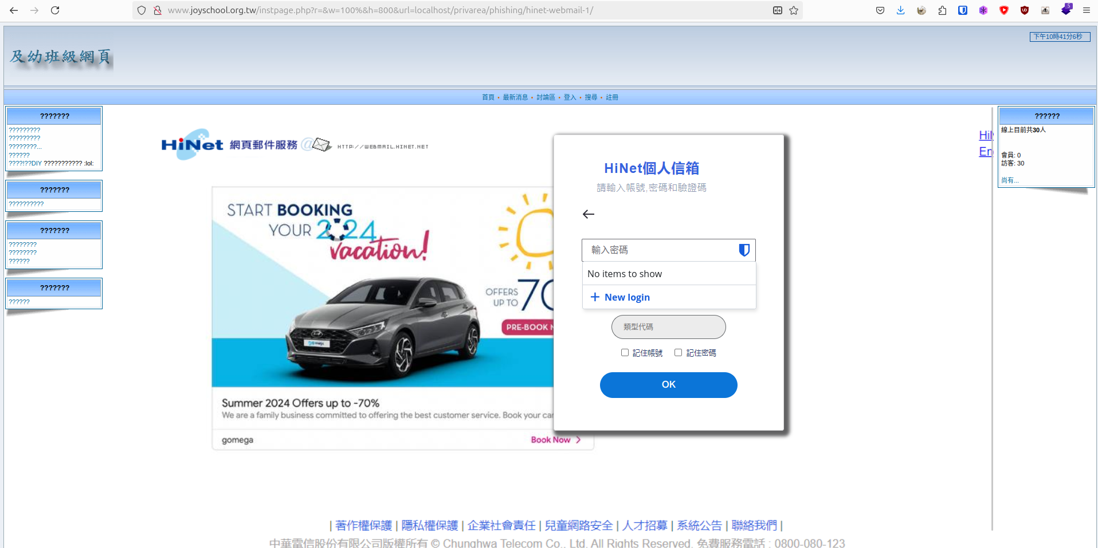Image resolution: width=1098 pixels, height=548 pixels.
Task: Open the 人才招募 footer link
Action: [x=645, y=525]
